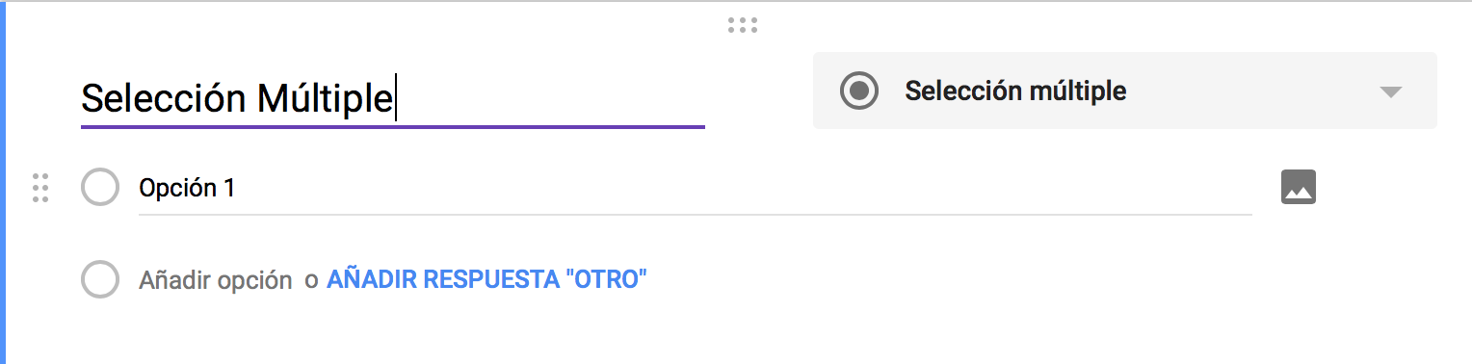1472x364 pixels.
Task: Expand the question type dropdown arrow
Action: (x=1390, y=92)
